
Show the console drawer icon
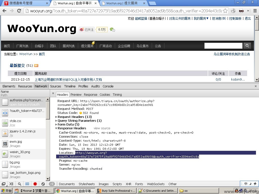tap(11, 184)
